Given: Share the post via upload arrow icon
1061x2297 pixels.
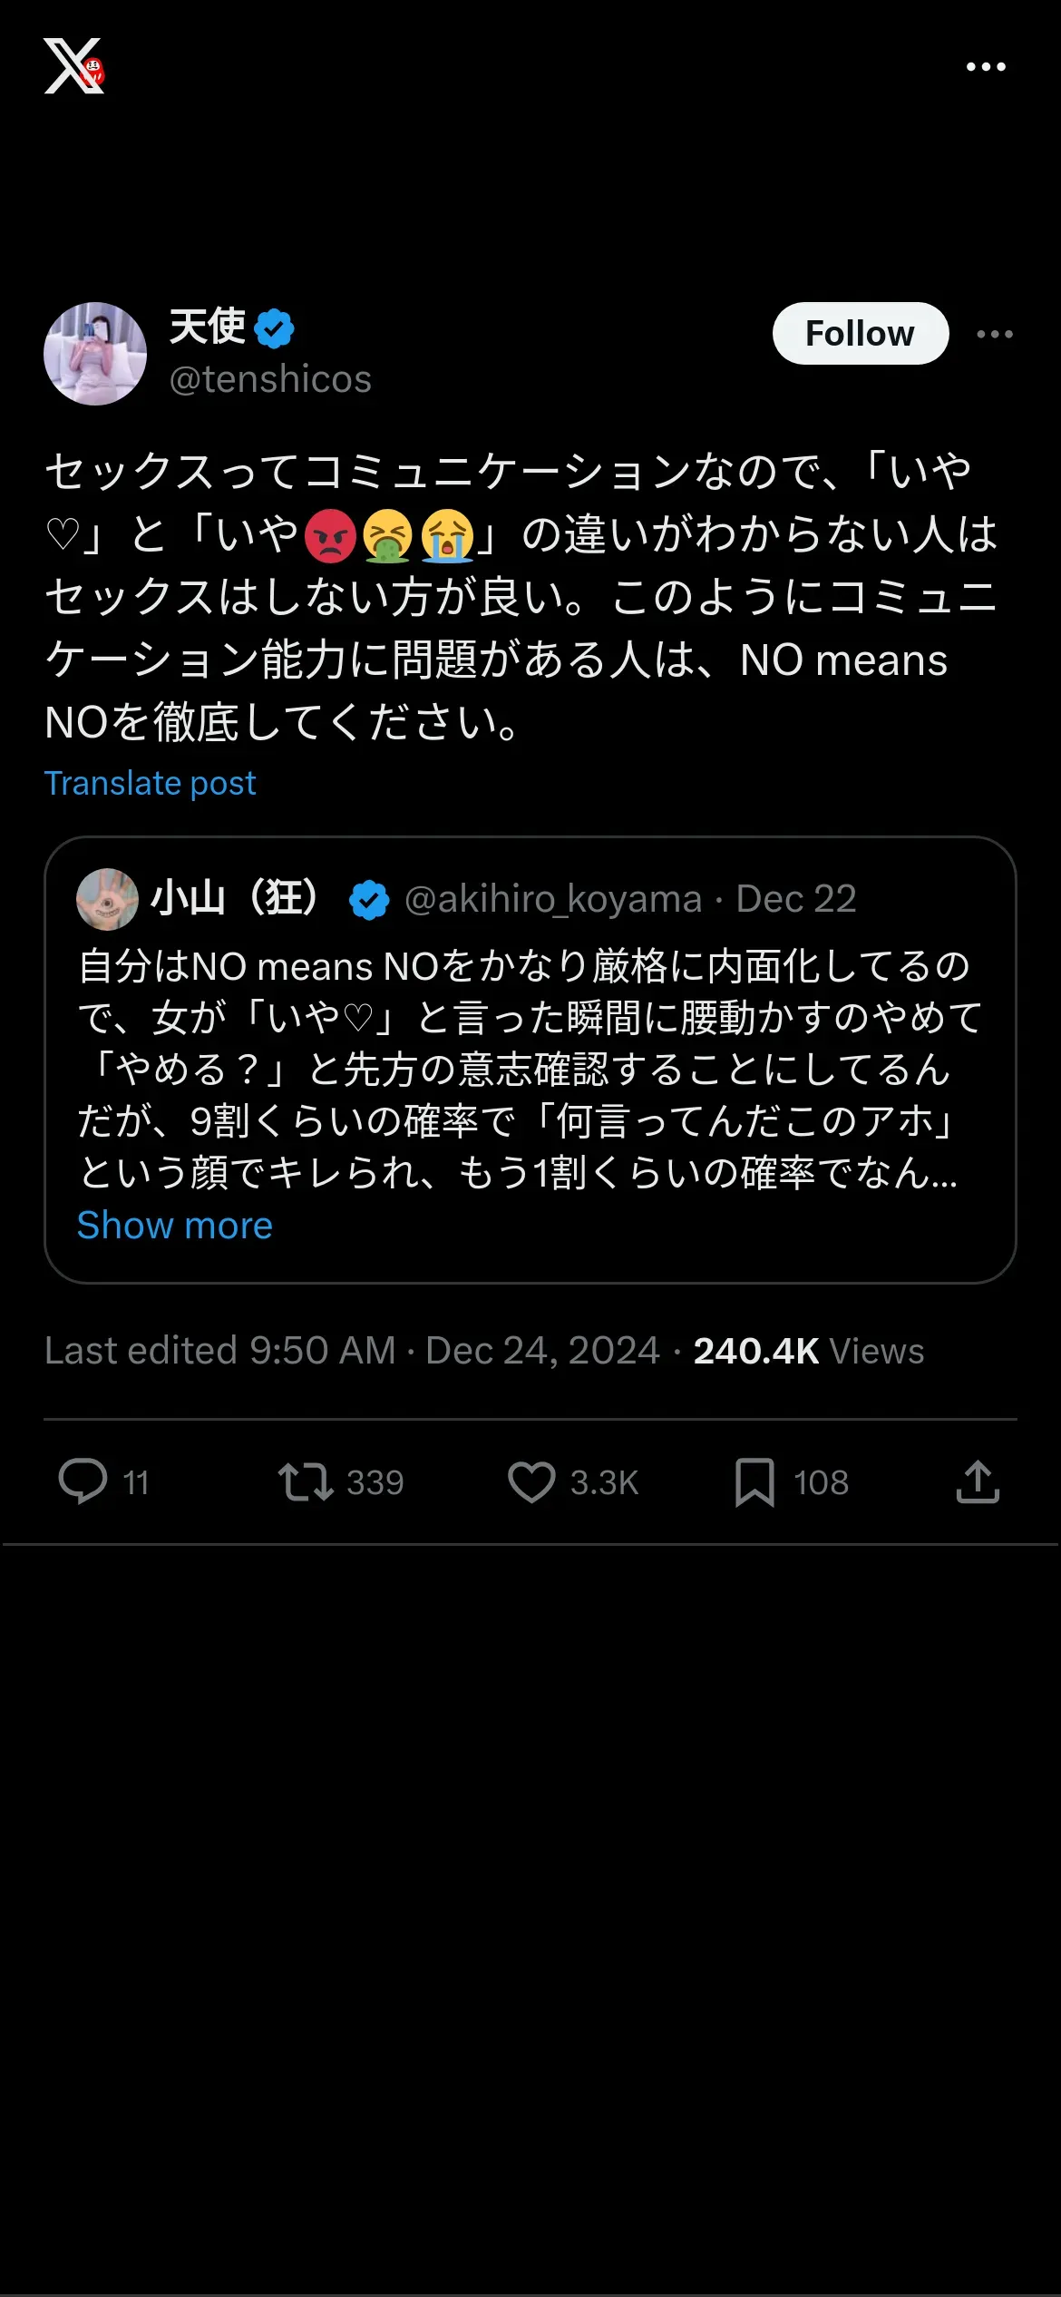Looking at the screenshot, I should click(x=978, y=1482).
